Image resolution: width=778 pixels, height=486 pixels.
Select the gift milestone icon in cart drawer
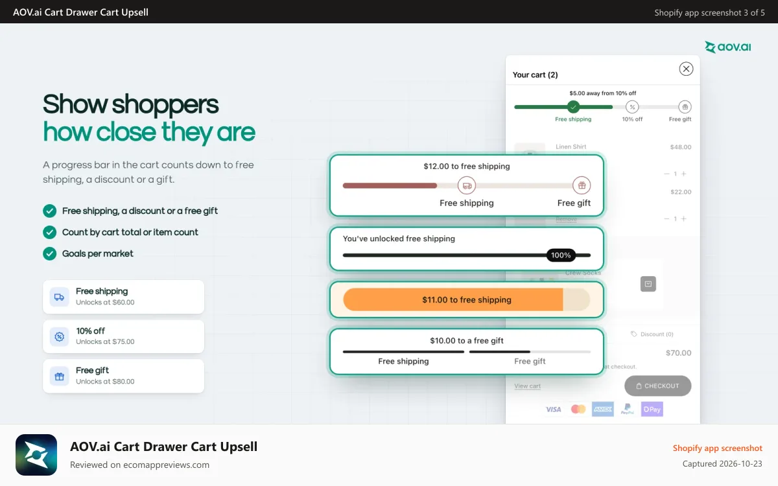(685, 107)
